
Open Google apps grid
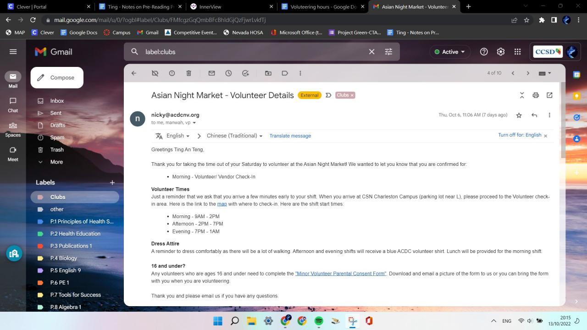(518, 52)
